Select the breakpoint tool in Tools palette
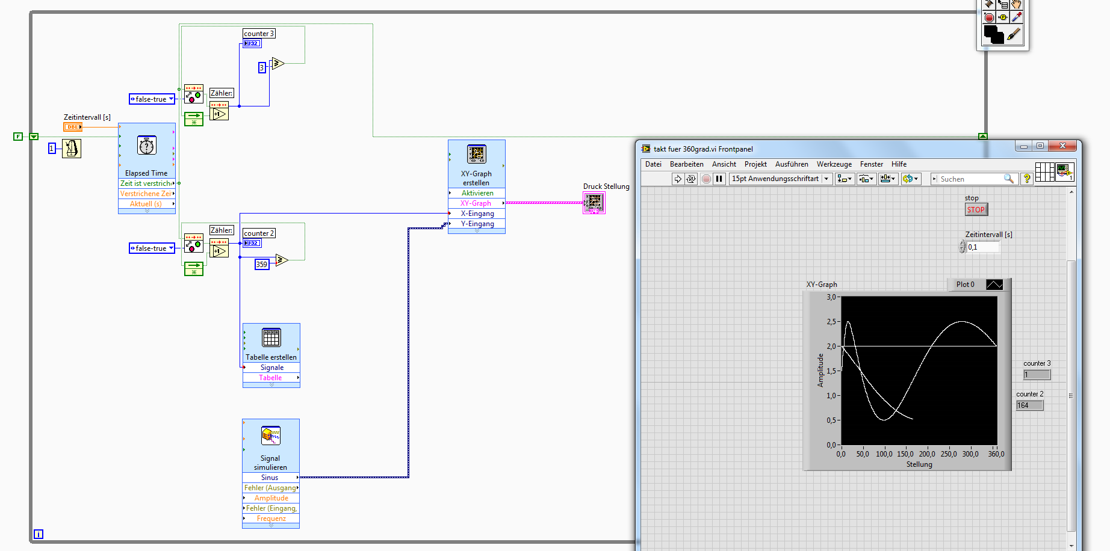This screenshot has height=551, width=1110. coord(989,17)
